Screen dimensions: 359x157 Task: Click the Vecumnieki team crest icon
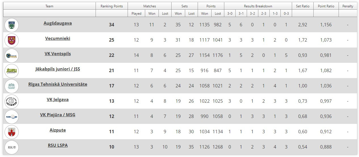pos(12,40)
